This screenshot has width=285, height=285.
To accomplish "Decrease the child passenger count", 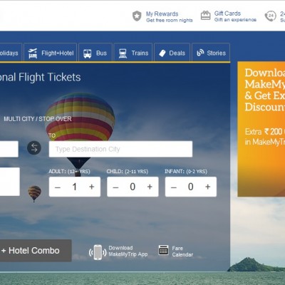I will click(x=115, y=187).
